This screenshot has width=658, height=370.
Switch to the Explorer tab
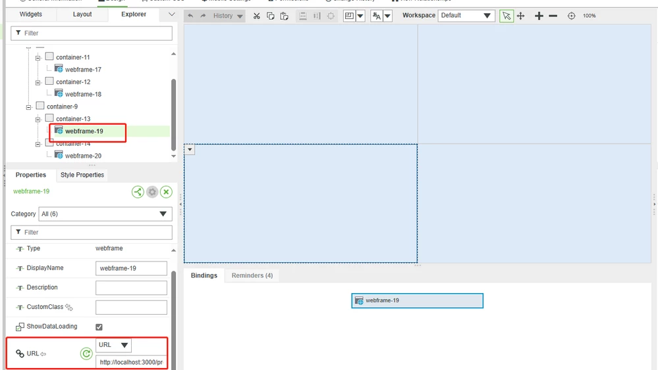click(x=134, y=14)
